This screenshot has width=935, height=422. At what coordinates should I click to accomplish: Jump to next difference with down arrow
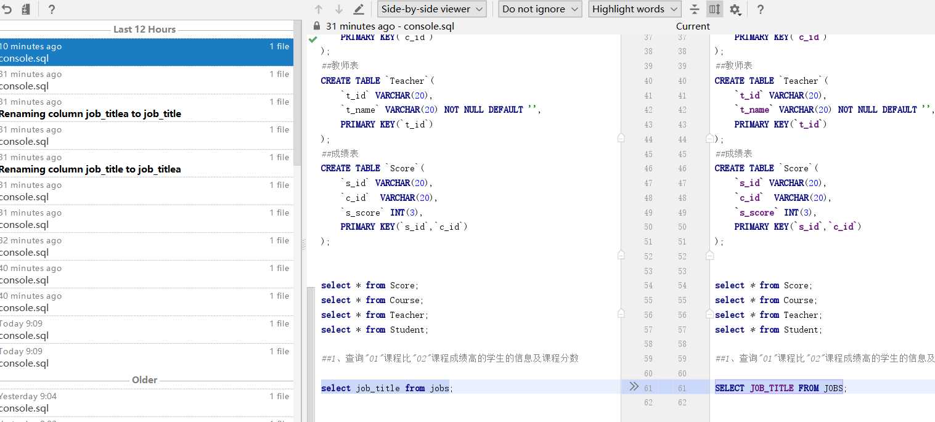click(x=339, y=9)
